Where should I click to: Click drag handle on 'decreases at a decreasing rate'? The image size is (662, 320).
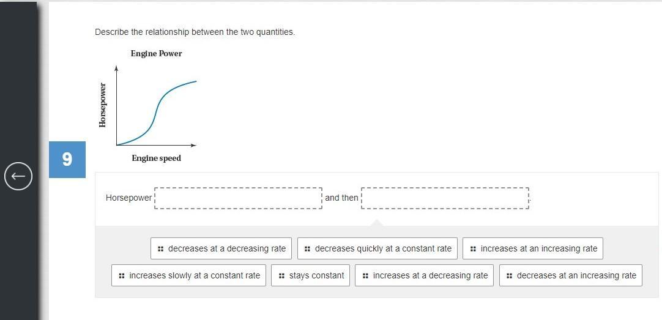[x=160, y=249]
